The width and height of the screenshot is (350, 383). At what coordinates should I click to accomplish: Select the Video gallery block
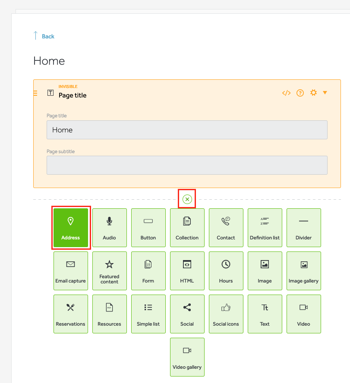tap(187, 357)
